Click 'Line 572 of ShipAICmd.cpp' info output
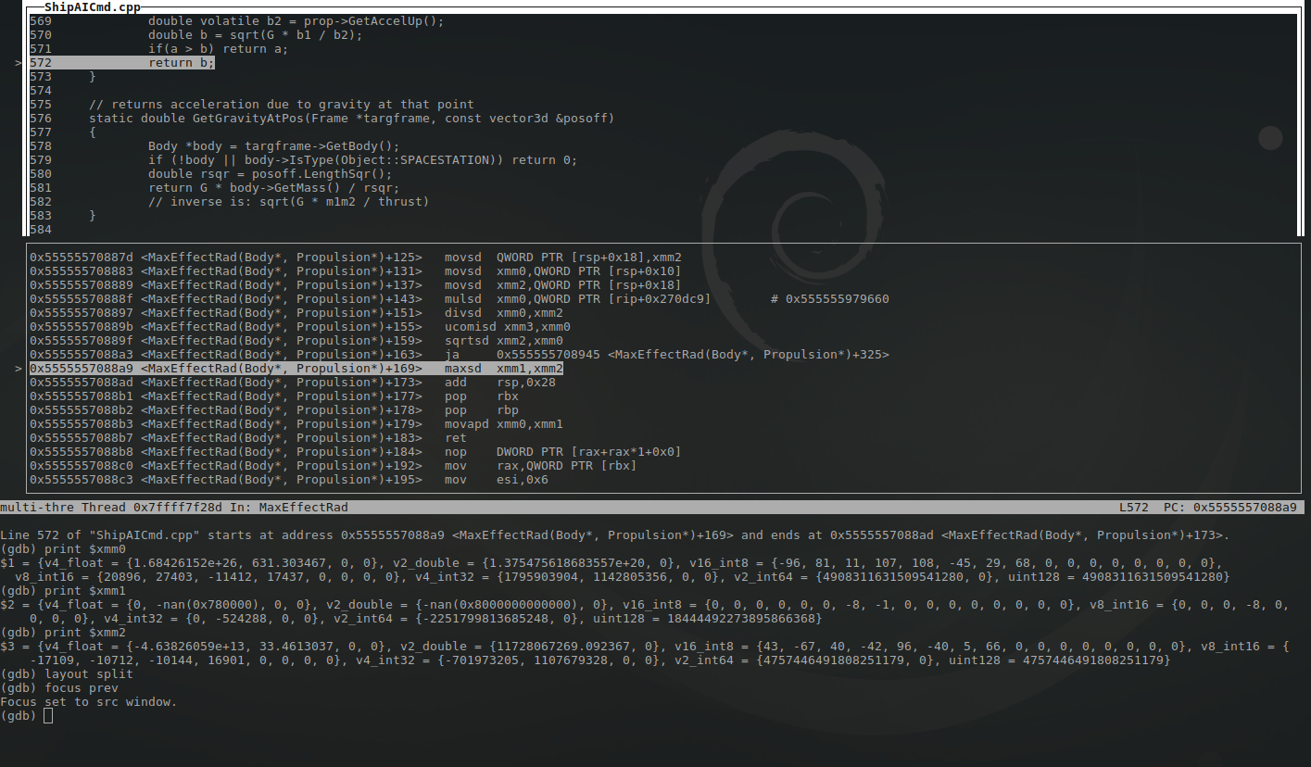 (615, 534)
